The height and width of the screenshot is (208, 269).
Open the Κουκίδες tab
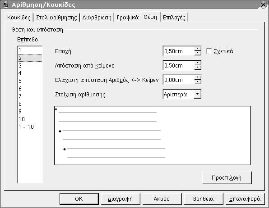click(19, 18)
